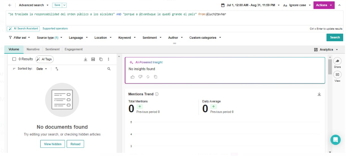This screenshot has width=346, height=156.
Task: Click the panel resize handle below filters
Action: (175, 43)
